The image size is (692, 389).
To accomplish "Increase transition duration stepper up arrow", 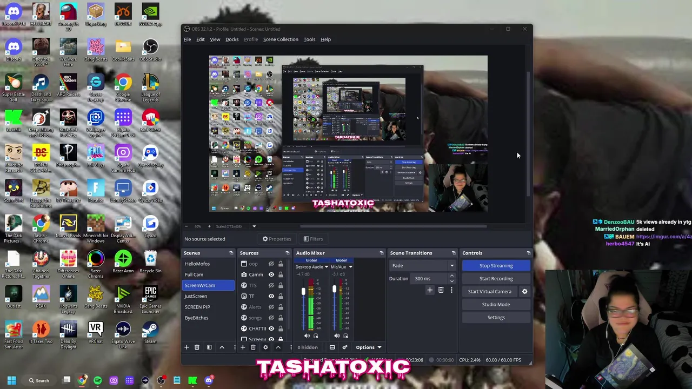I will [452, 276].
